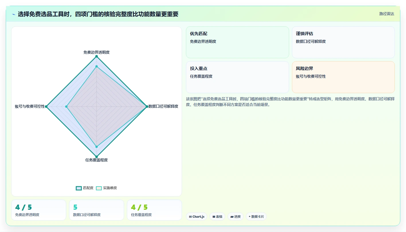406x232 pixels.
Task: Click the outer 匹配度 point on 账号与收费可控性 axis
Action: pos(46,107)
